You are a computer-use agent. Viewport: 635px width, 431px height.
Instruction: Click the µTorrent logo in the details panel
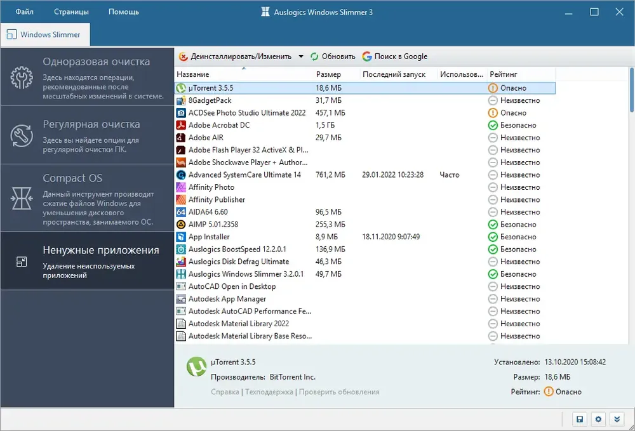tap(196, 367)
